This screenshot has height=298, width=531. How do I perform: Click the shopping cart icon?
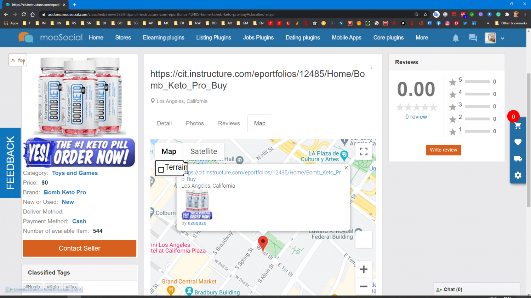pyautogui.click(x=518, y=126)
